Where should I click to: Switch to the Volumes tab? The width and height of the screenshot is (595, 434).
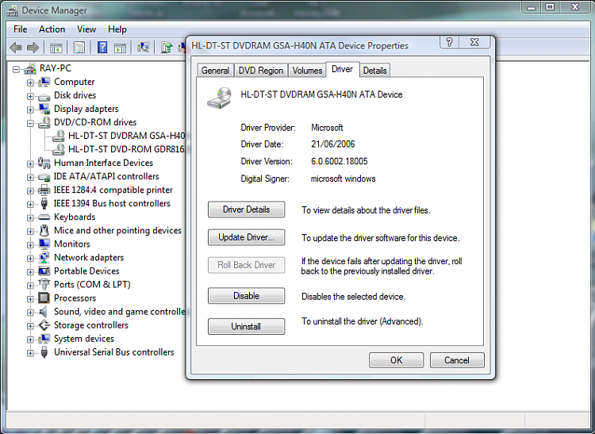click(x=307, y=71)
